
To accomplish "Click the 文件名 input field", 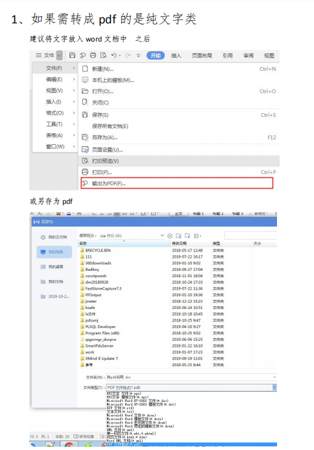I will tap(191, 377).
